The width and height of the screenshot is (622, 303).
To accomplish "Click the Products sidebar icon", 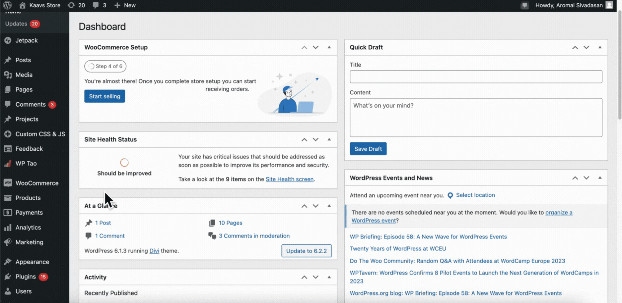I will [8, 198].
